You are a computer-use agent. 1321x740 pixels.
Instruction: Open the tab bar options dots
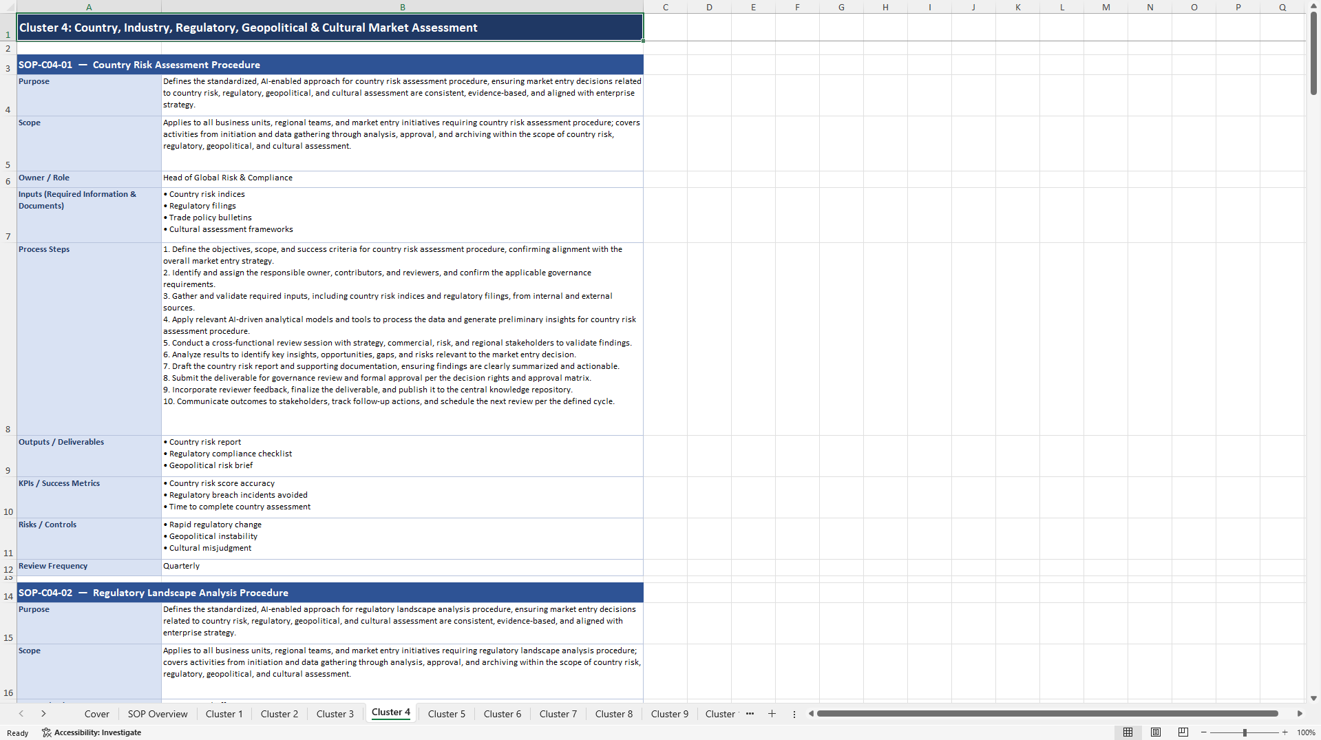794,714
